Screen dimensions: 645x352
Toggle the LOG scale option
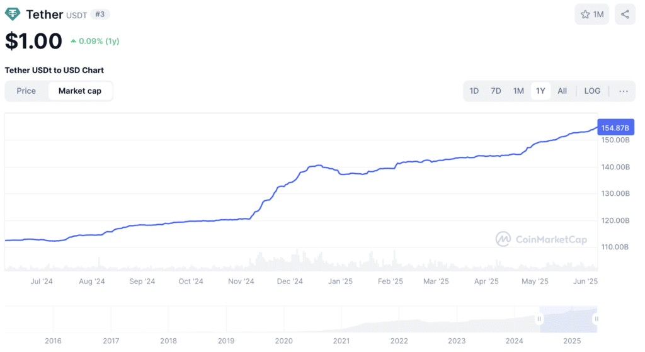click(592, 91)
